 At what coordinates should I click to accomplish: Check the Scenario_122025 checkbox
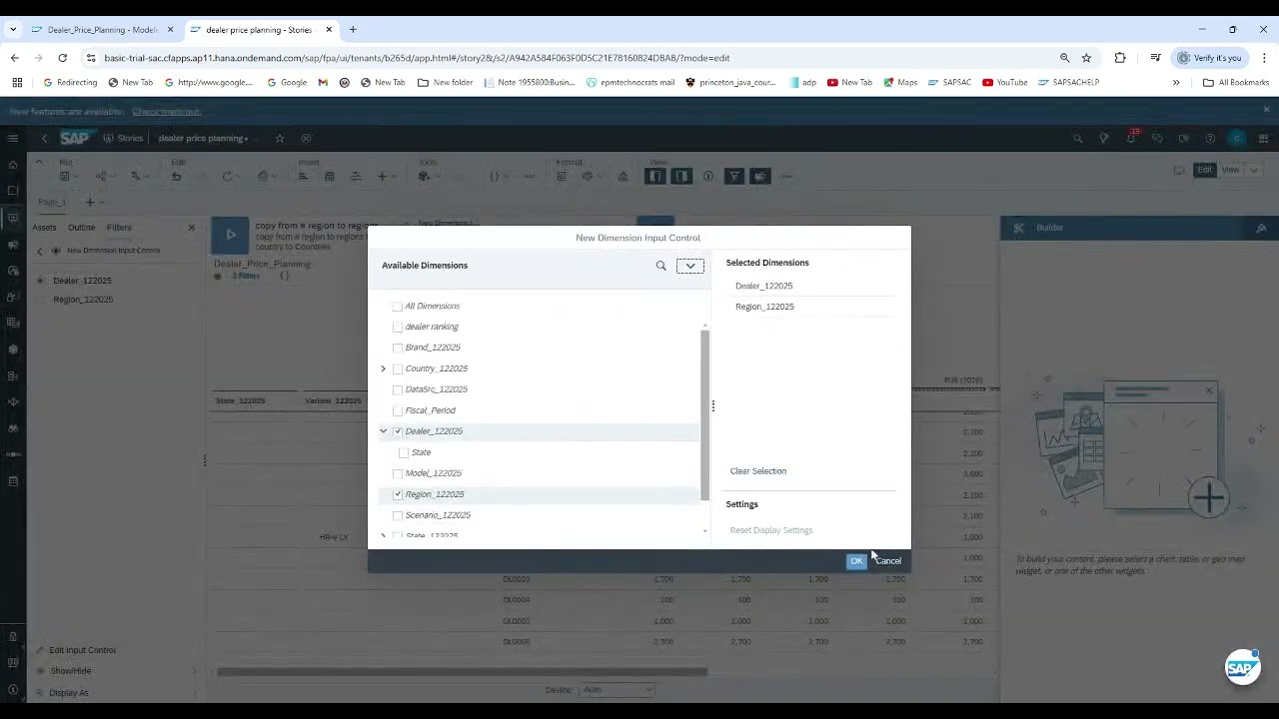click(x=398, y=516)
